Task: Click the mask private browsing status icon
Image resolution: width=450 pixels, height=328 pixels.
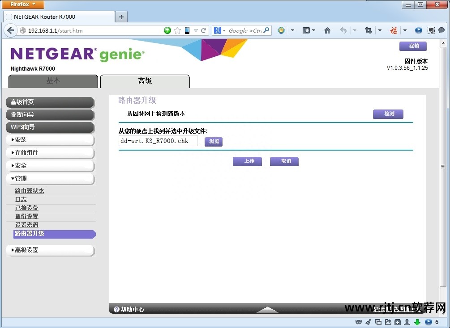Action: (x=359, y=322)
